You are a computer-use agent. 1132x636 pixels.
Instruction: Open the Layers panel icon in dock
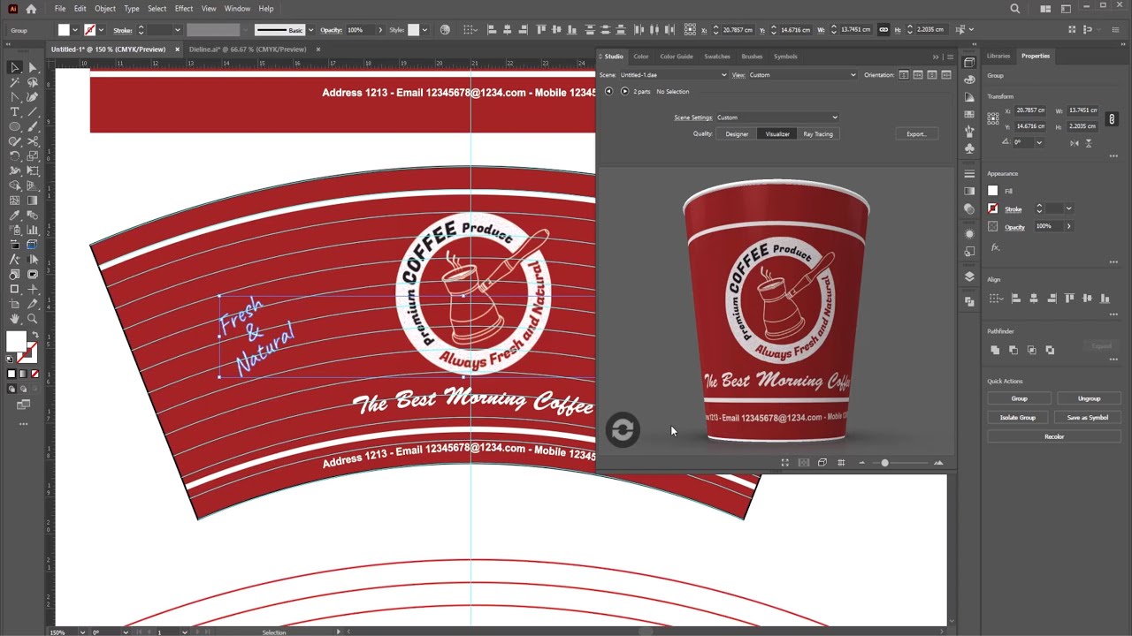point(970,276)
